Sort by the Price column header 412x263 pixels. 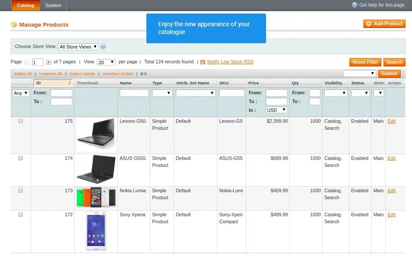(x=254, y=83)
